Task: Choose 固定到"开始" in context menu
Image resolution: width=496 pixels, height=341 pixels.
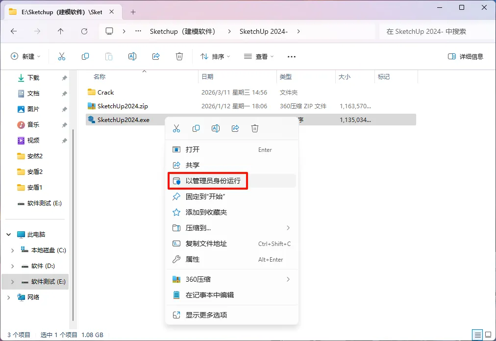Action: pyautogui.click(x=232, y=196)
